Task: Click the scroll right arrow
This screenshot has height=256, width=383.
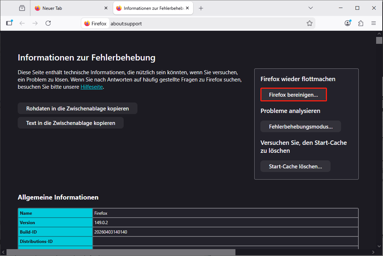Action: 373,252
